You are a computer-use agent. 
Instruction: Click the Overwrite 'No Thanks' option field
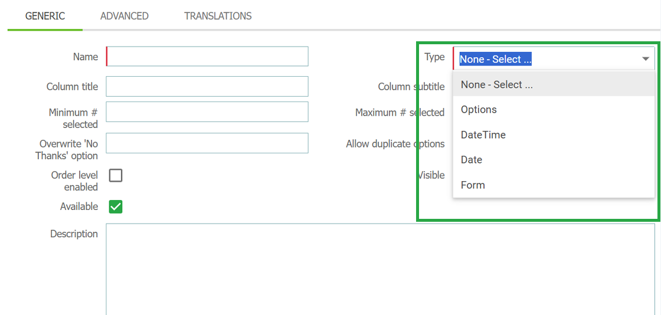[x=207, y=143]
